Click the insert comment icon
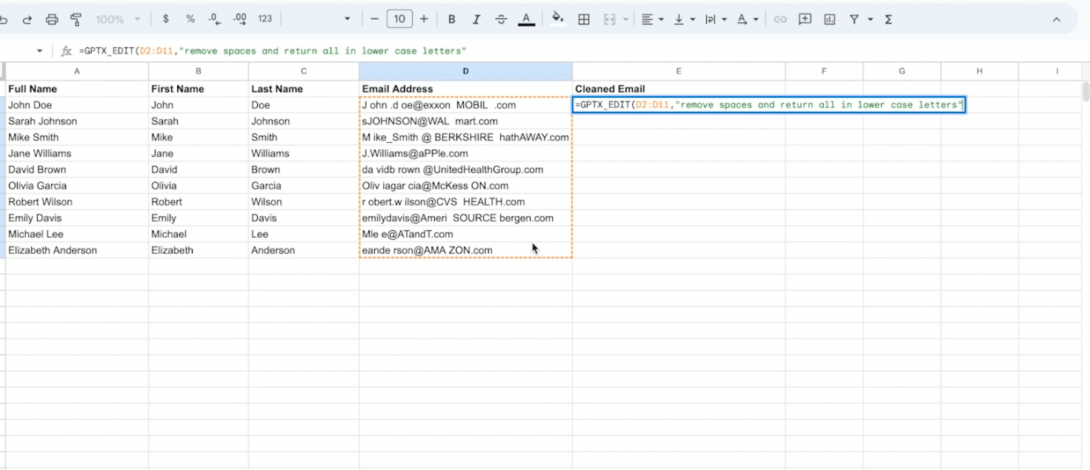The image size is (1090, 470). [x=805, y=20]
